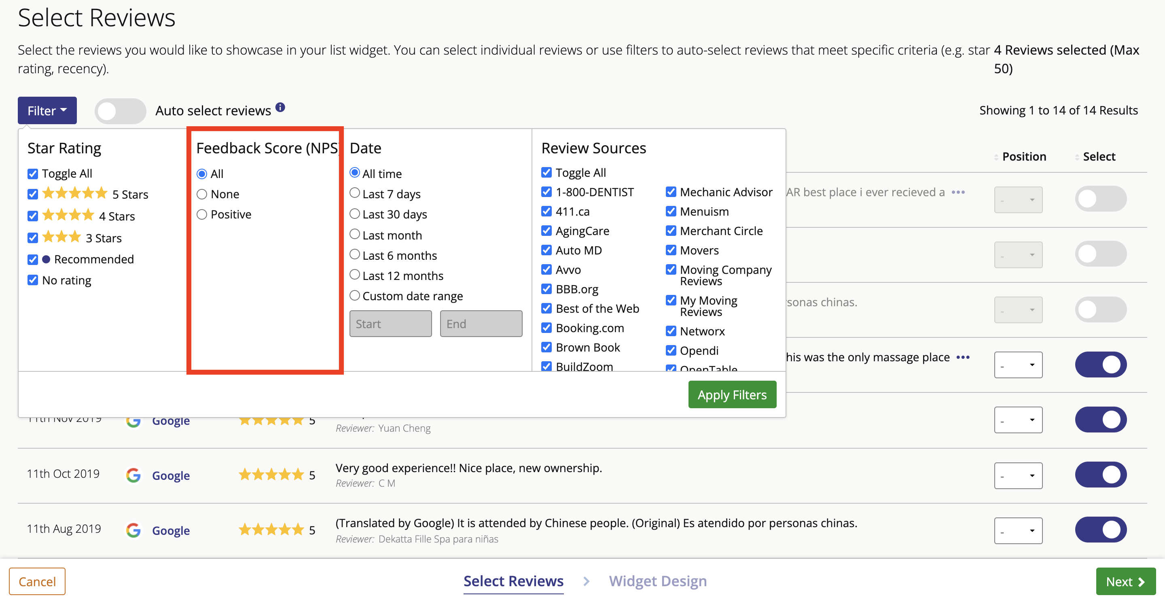Uncheck the 4 Stars checkbox
The image size is (1165, 604).
click(x=32, y=216)
